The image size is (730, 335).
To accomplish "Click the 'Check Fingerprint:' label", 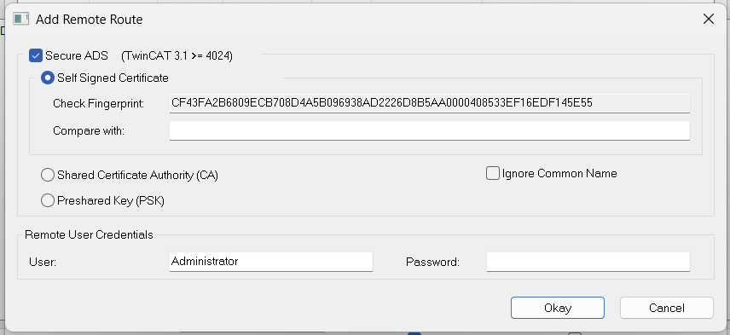I will click(x=99, y=103).
